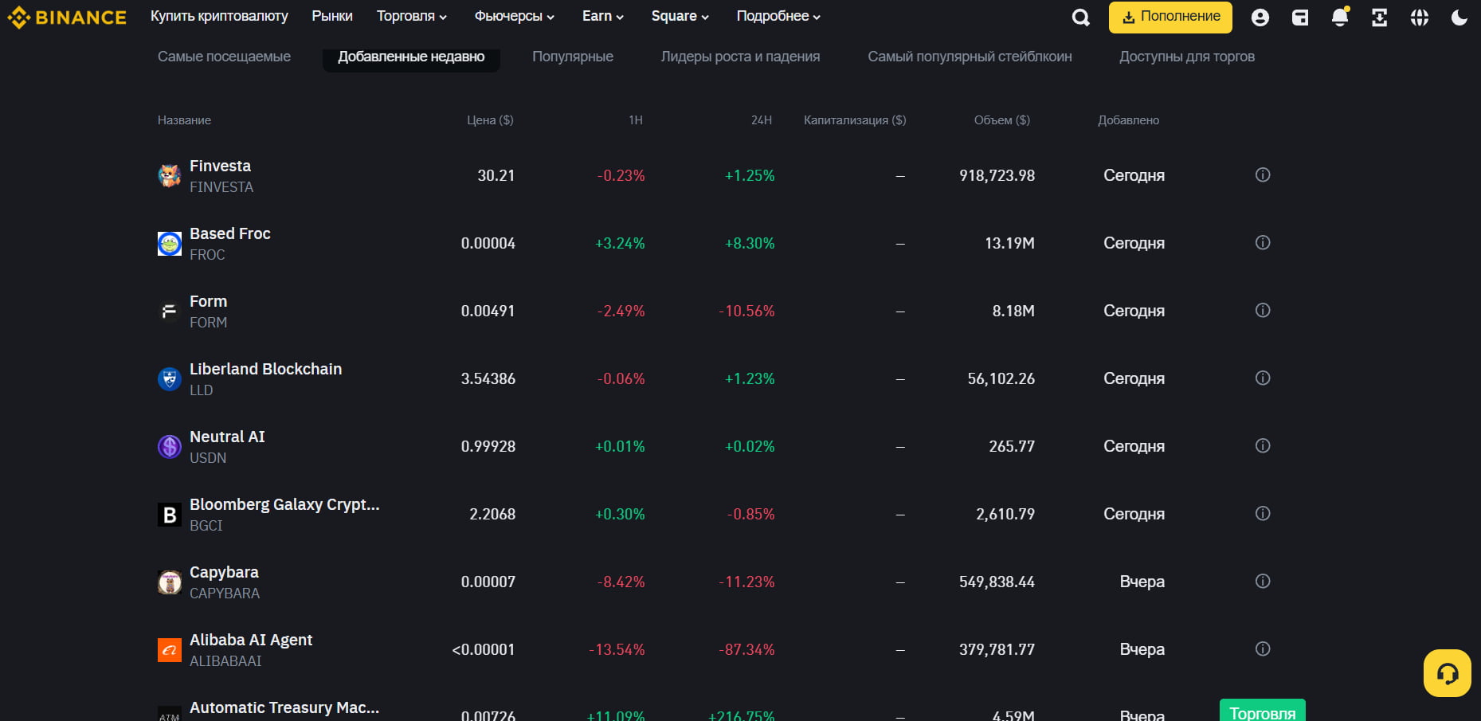Image resolution: width=1481 pixels, height=721 pixels.
Task: Click the Alibaba AI Agent logo
Action: 170,650
